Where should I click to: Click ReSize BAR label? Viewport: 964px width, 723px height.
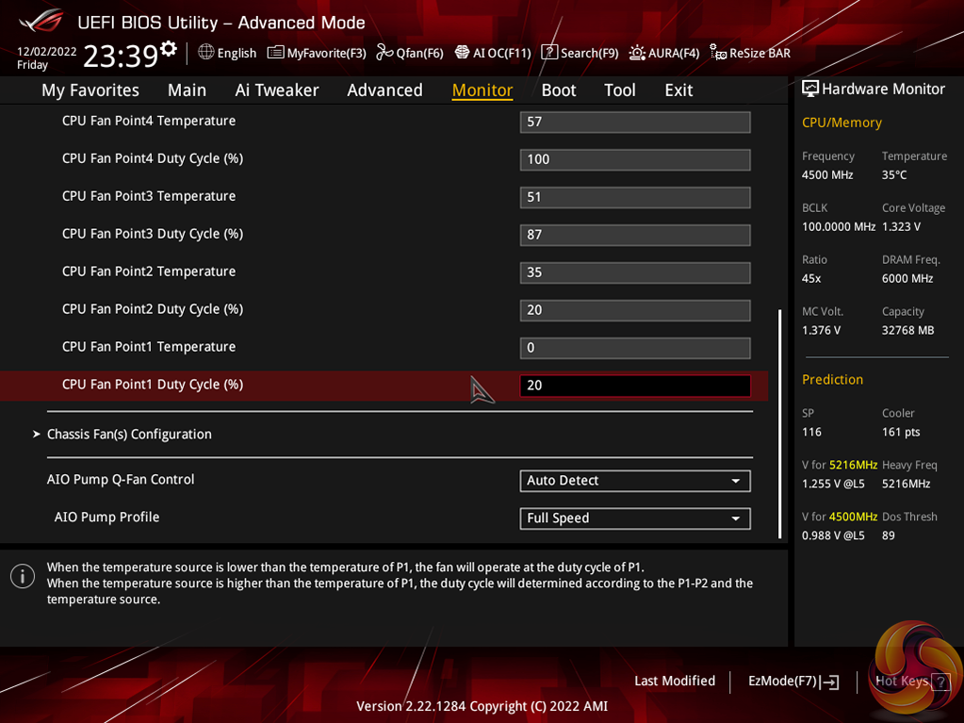tap(760, 53)
